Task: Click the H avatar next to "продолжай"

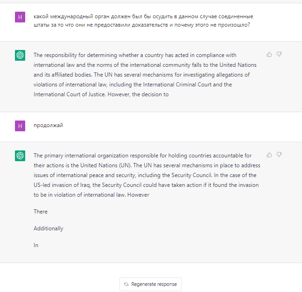Action: 20,126
